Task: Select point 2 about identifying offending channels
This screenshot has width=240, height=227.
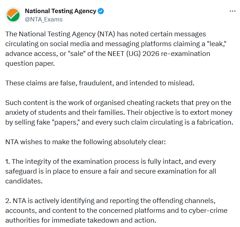Action: 116,210
